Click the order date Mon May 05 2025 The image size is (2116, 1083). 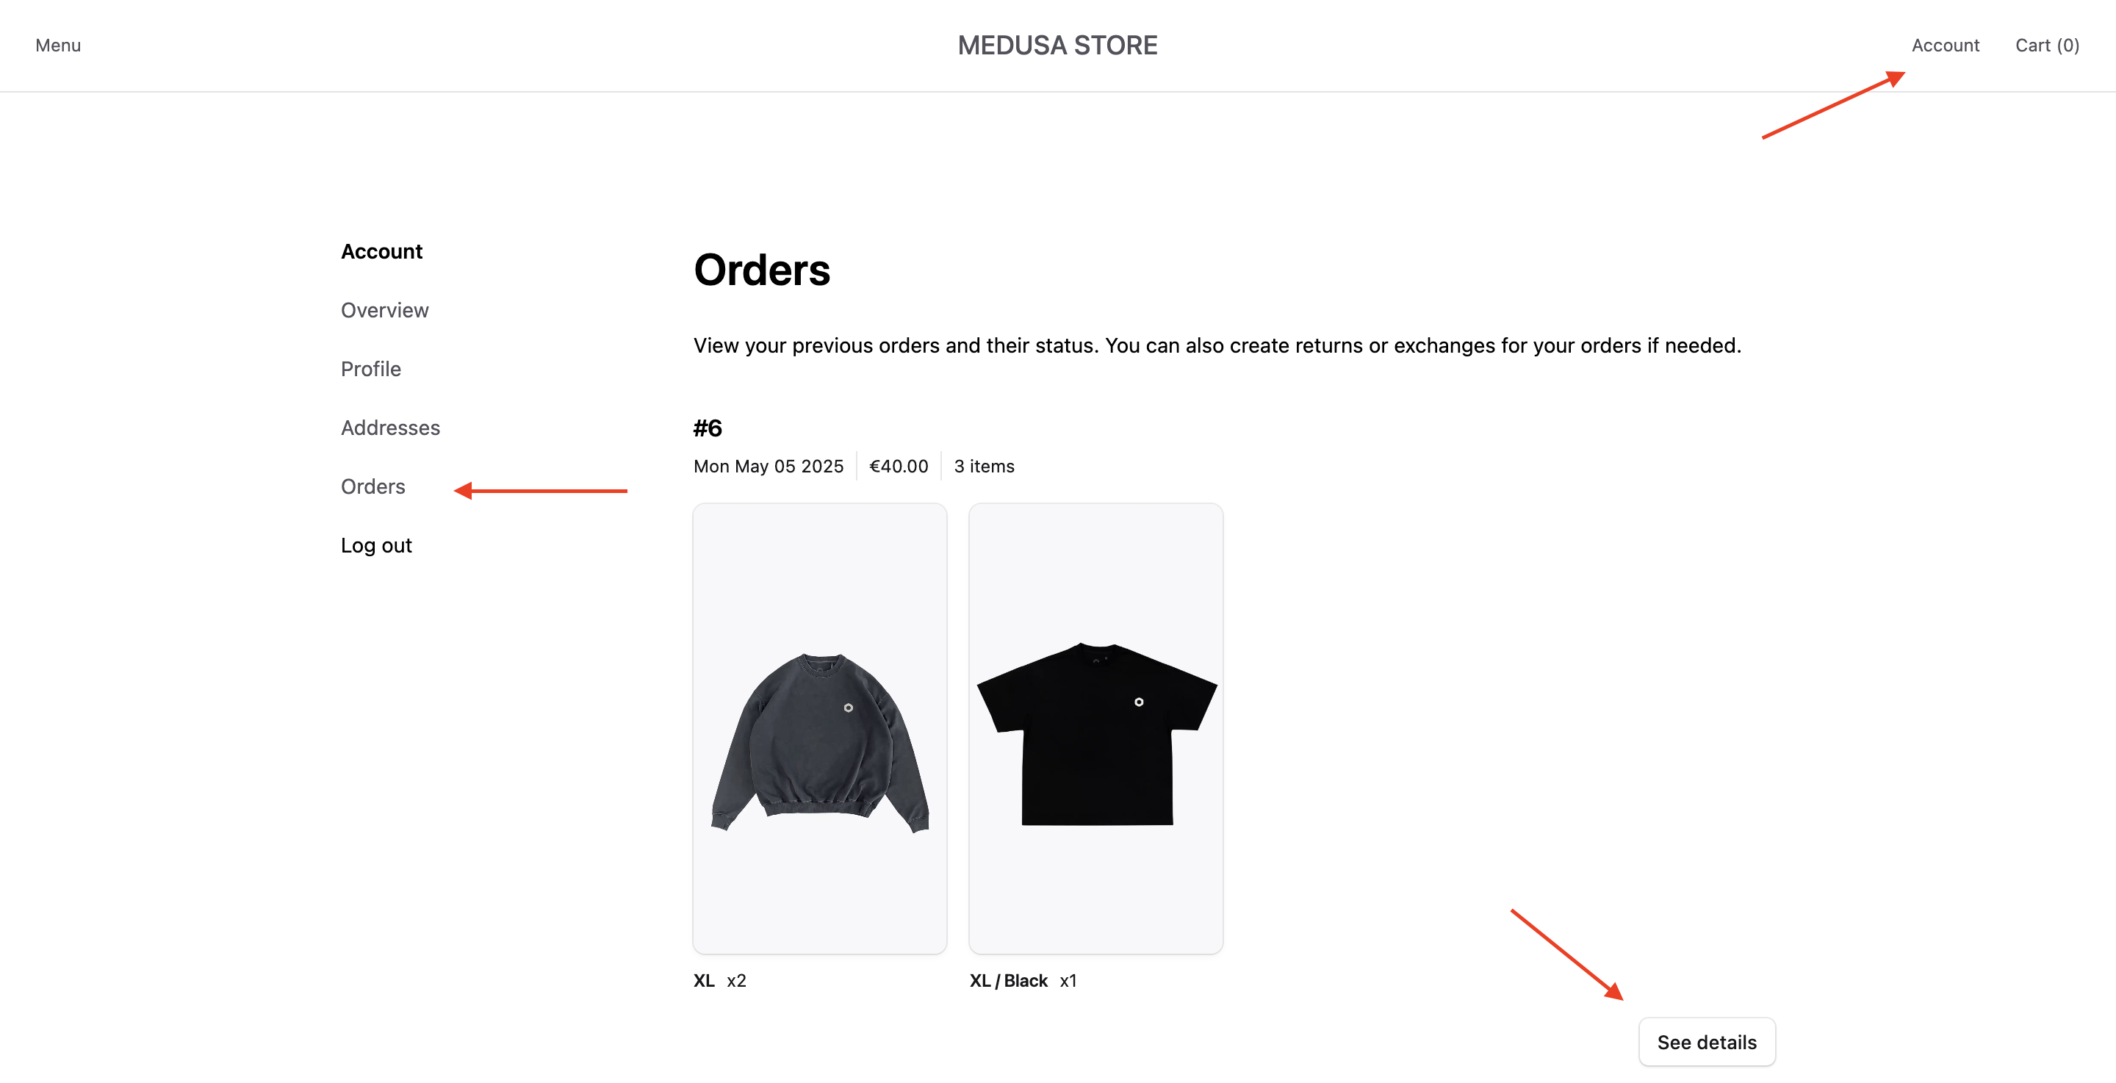[x=769, y=466]
